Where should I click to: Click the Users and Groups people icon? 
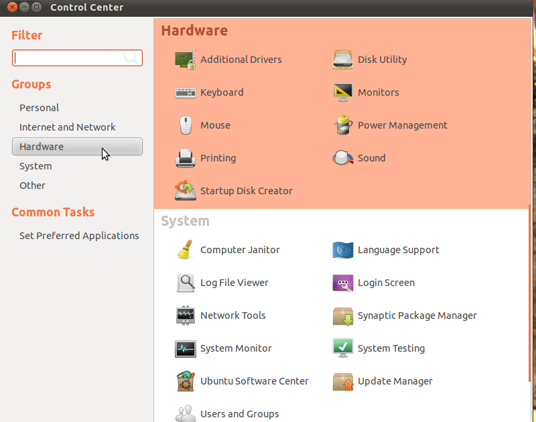(x=186, y=413)
